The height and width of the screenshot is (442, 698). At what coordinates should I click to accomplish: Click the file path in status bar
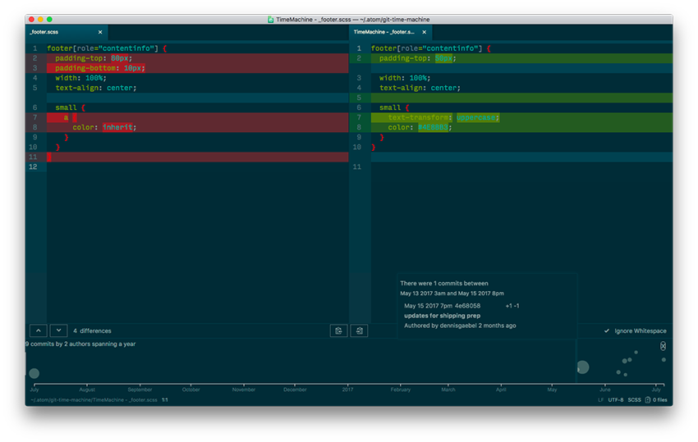coord(94,400)
